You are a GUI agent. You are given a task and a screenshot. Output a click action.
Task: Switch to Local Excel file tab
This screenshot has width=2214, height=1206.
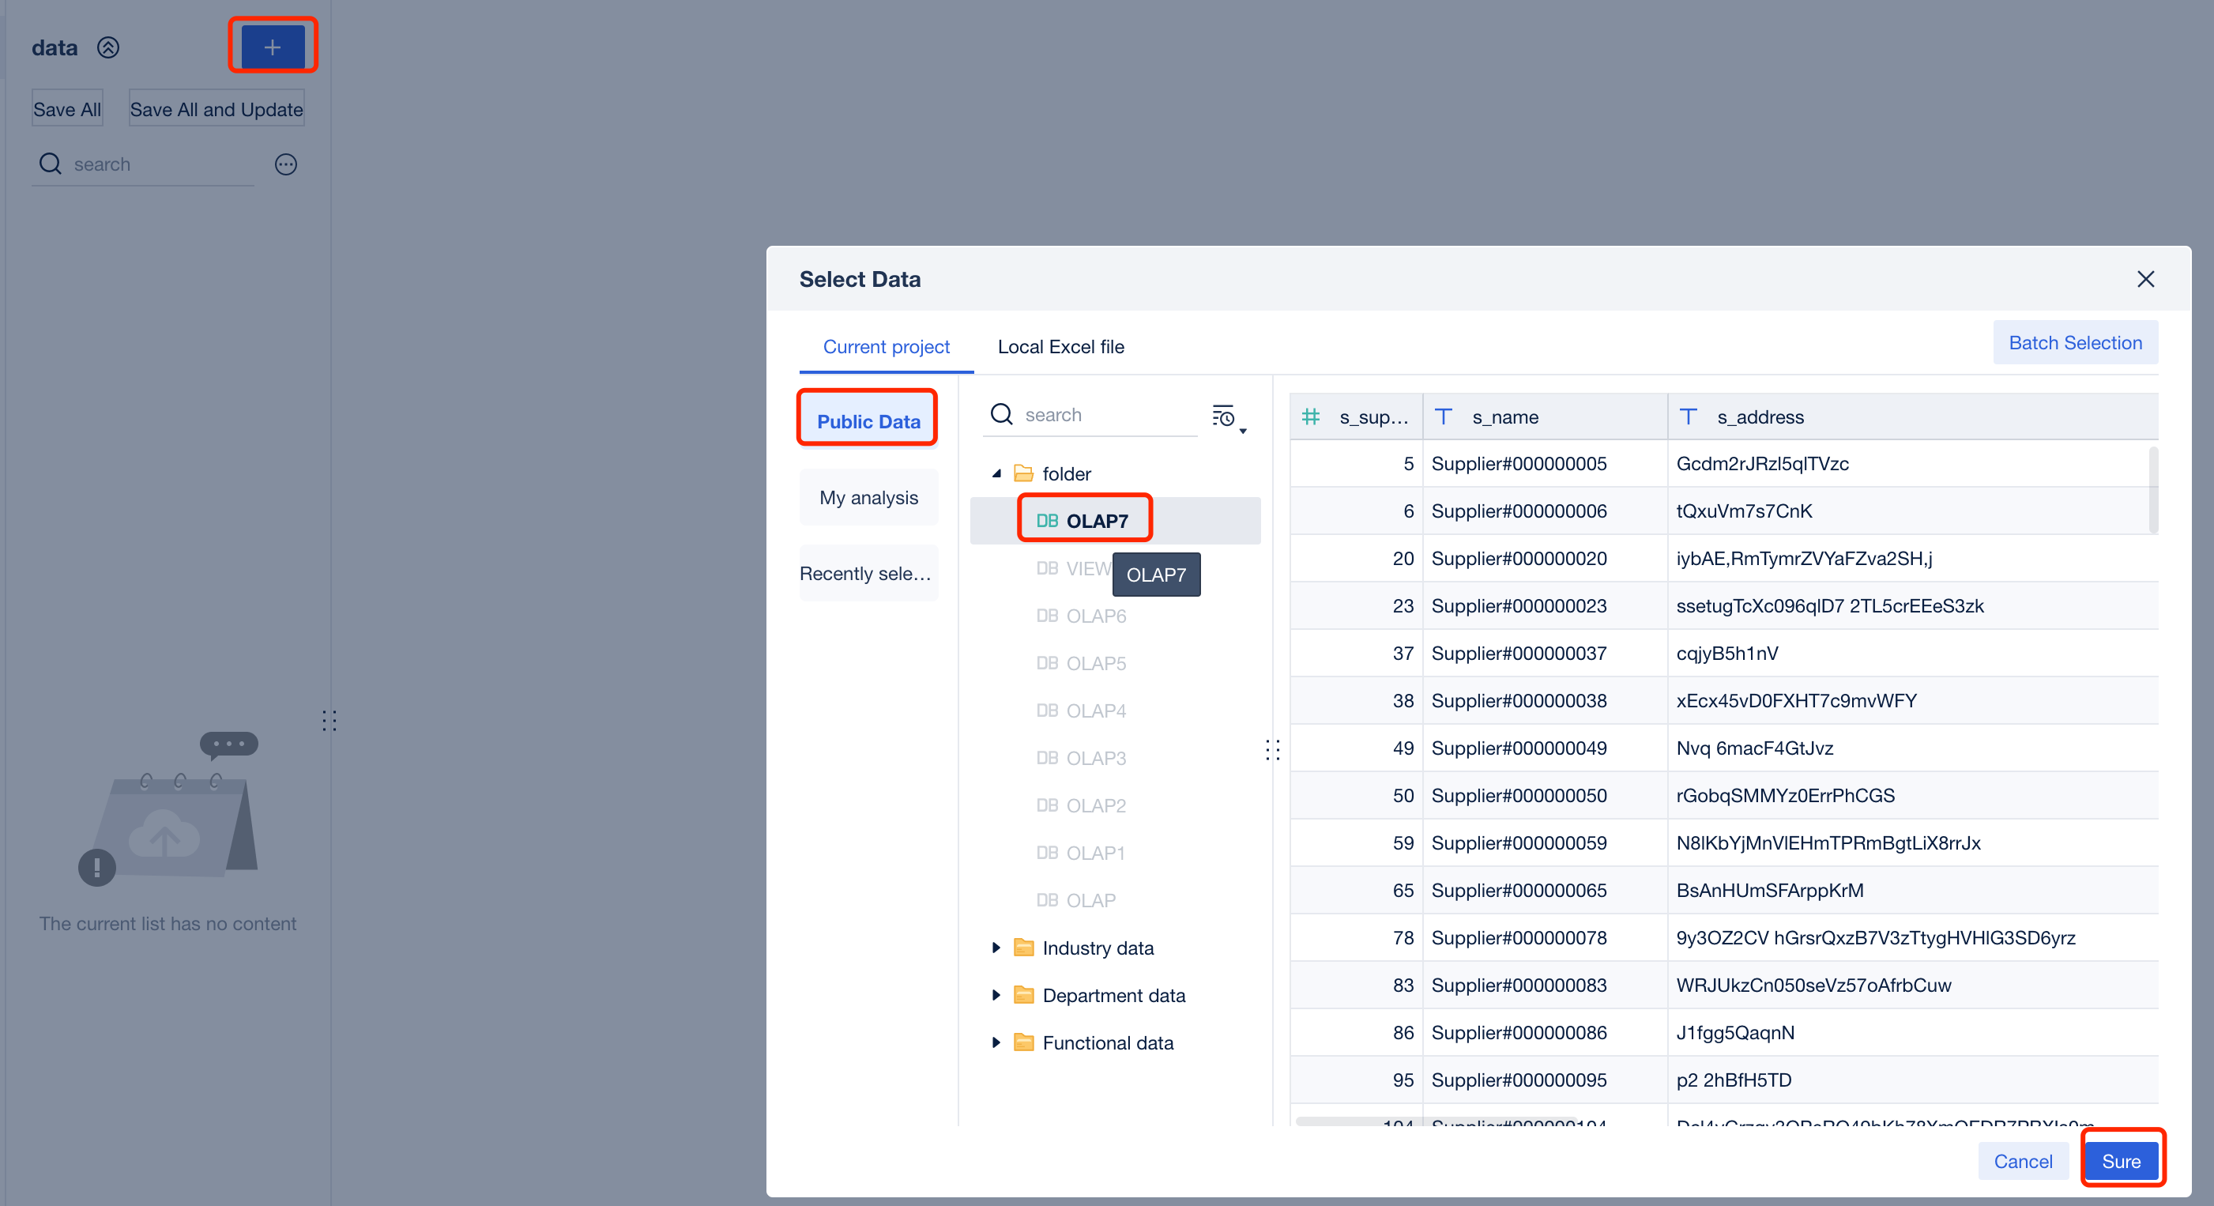coord(1060,346)
